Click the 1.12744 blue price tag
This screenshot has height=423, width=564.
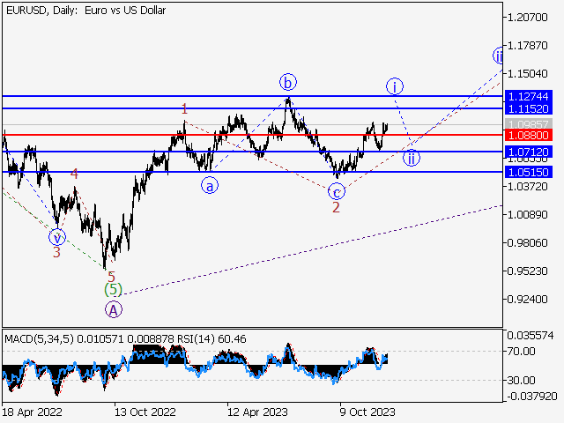[x=529, y=95]
